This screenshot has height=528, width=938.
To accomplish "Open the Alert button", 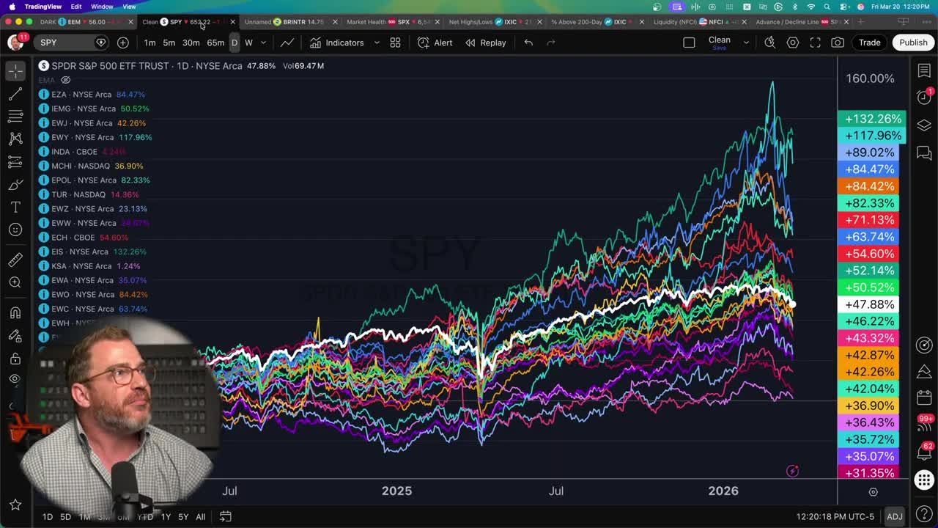I will pos(435,43).
